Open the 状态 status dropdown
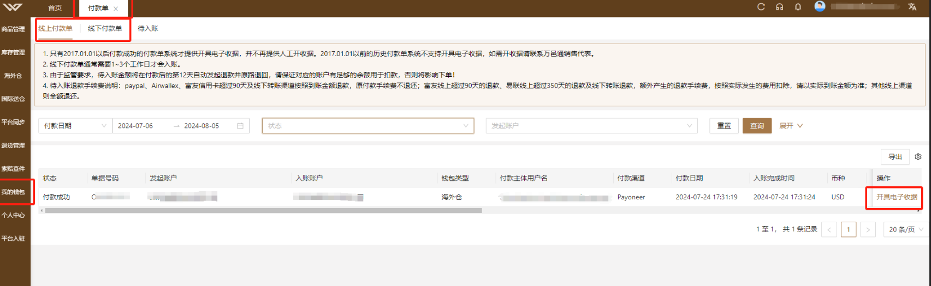This screenshot has width=931, height=286. (x=368, y=126)
